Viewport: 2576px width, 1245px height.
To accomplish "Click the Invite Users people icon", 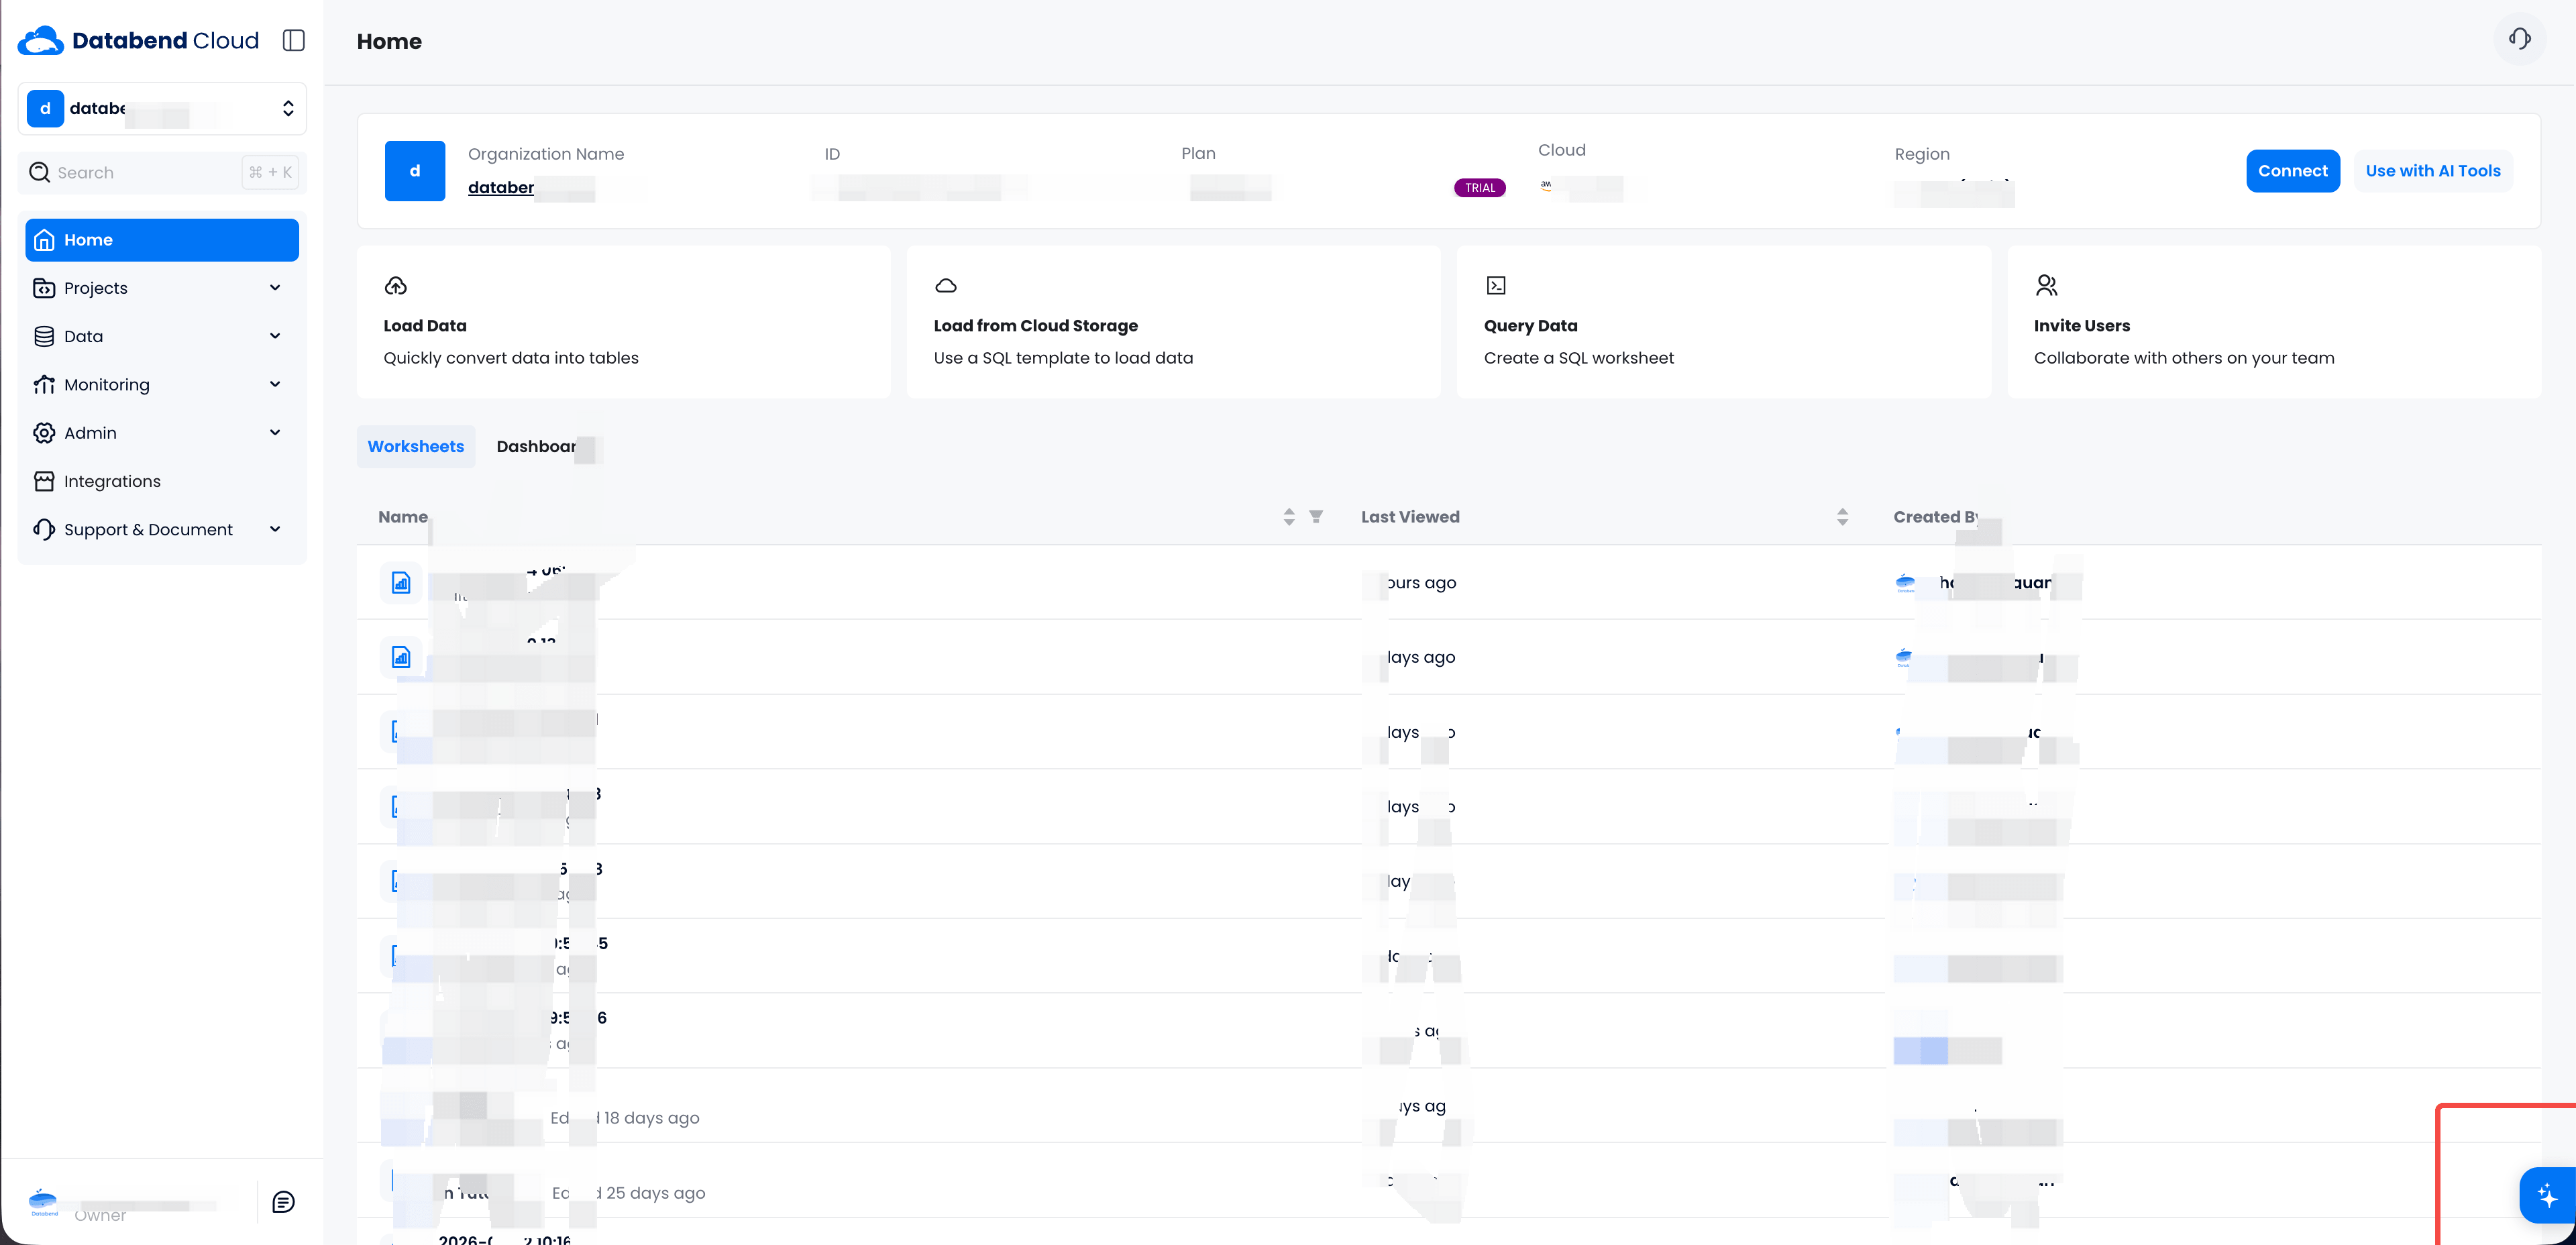I will coord(2047,286).
